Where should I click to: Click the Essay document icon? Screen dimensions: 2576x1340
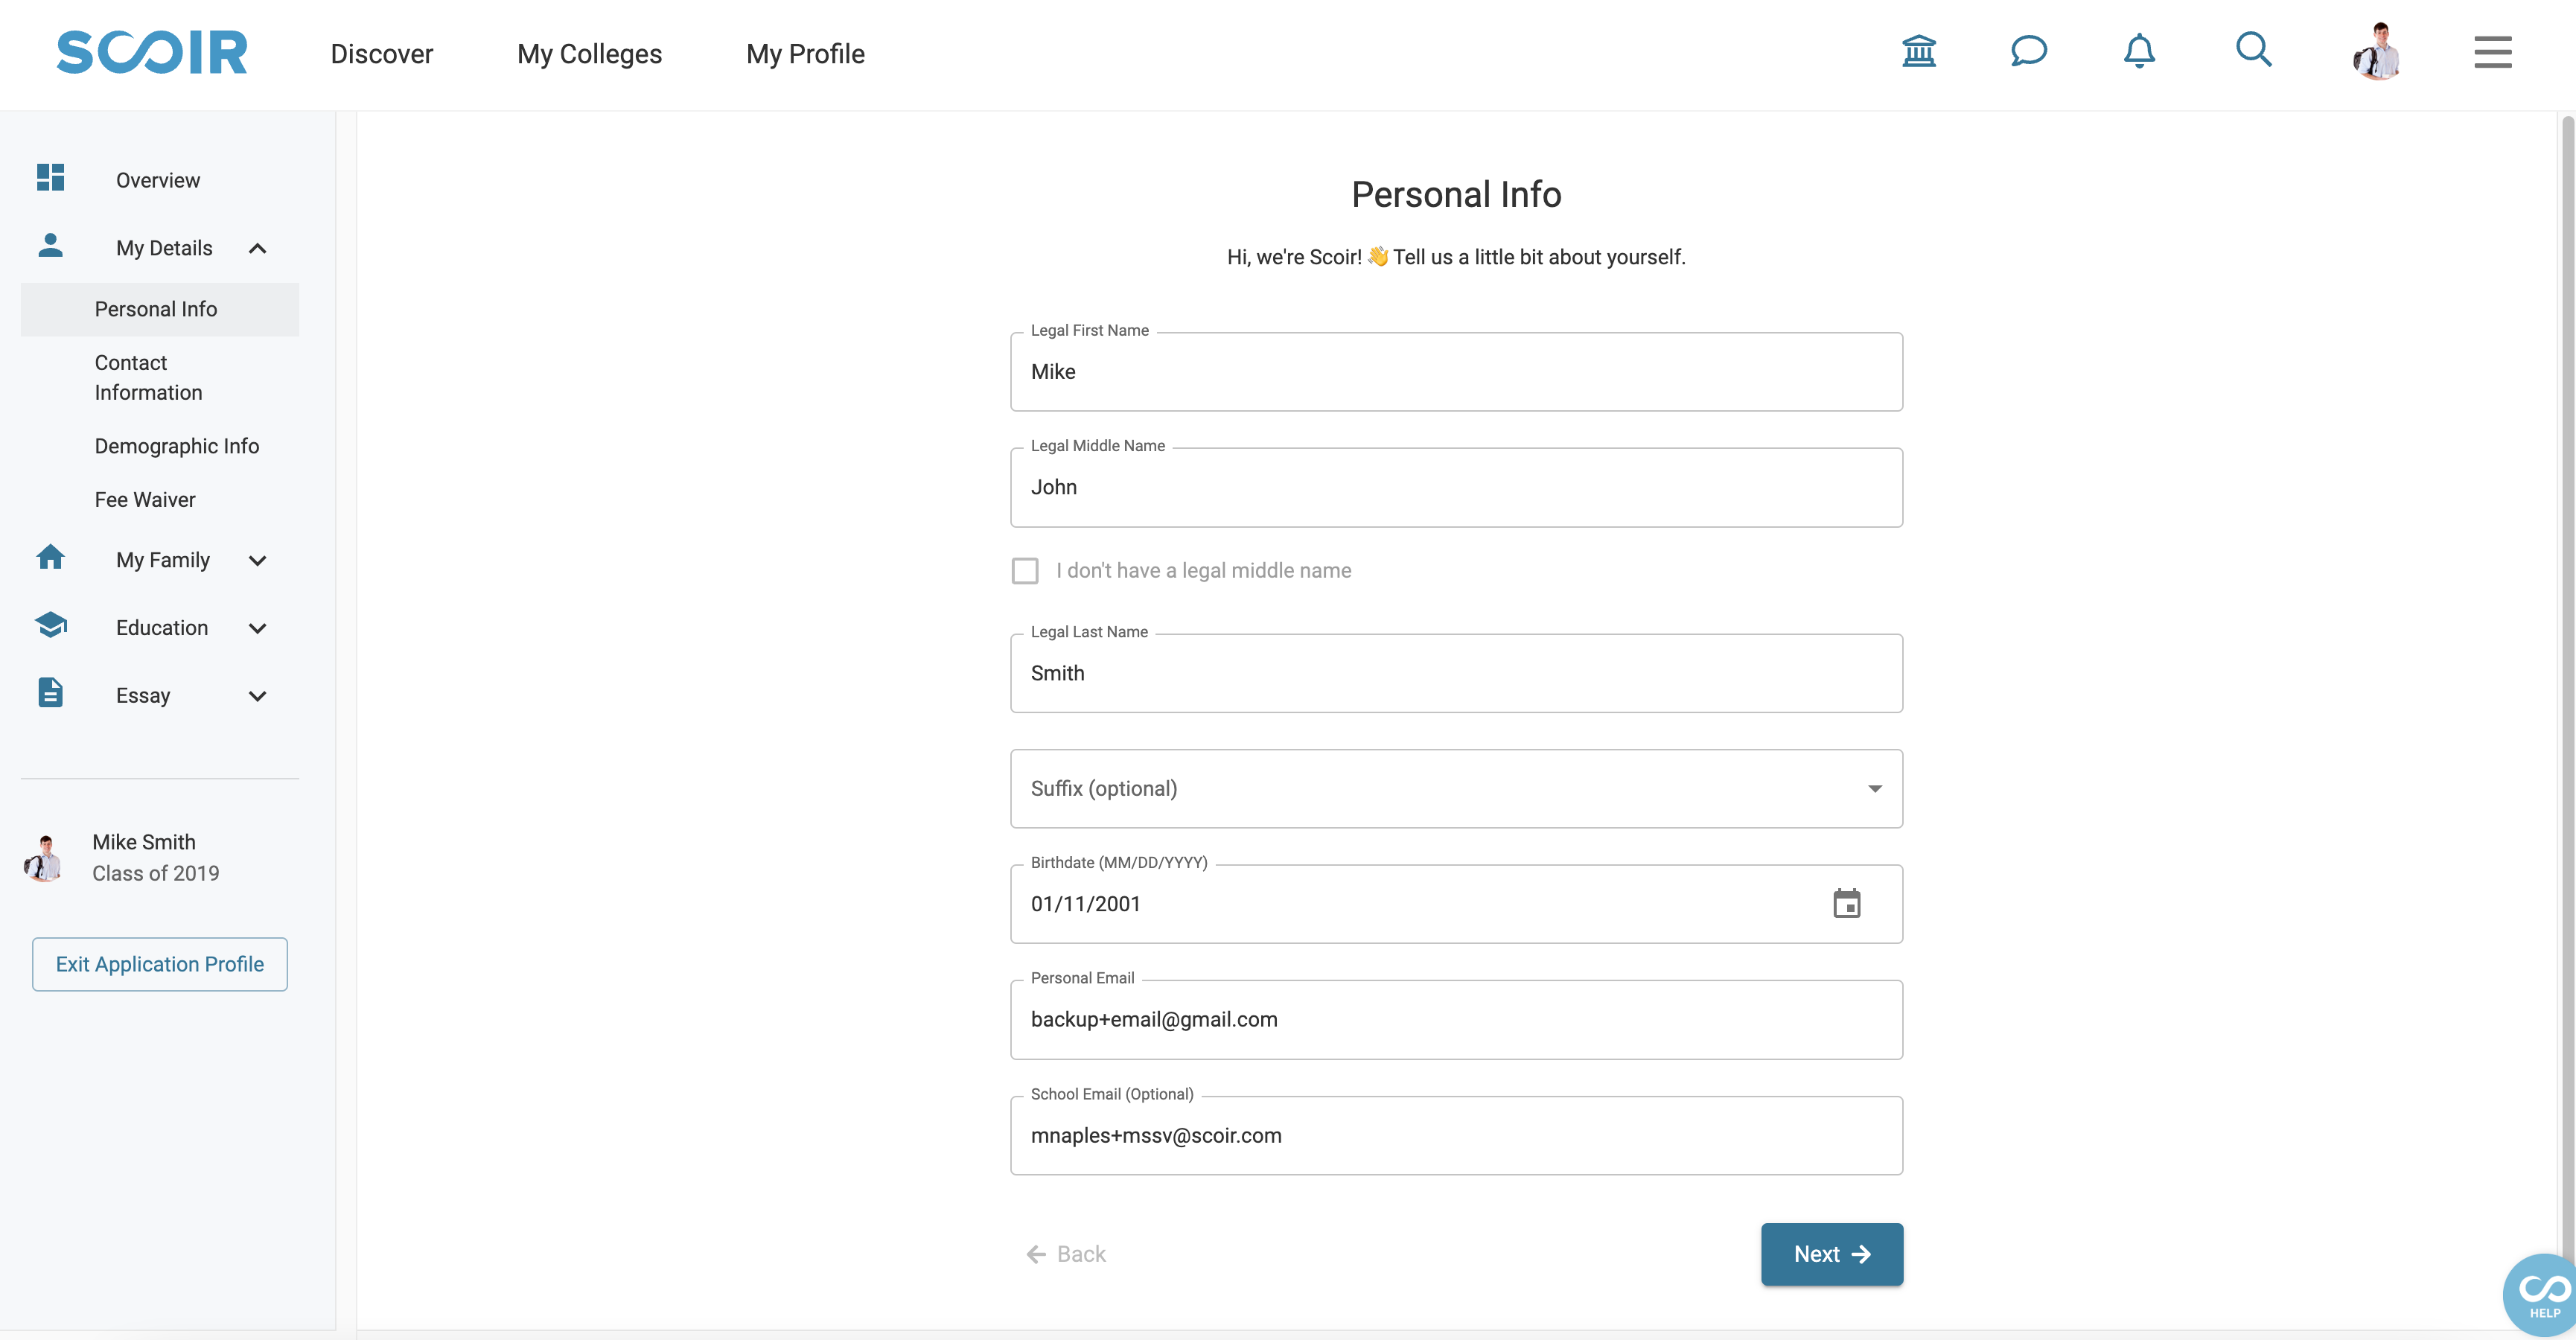(50, 692)
